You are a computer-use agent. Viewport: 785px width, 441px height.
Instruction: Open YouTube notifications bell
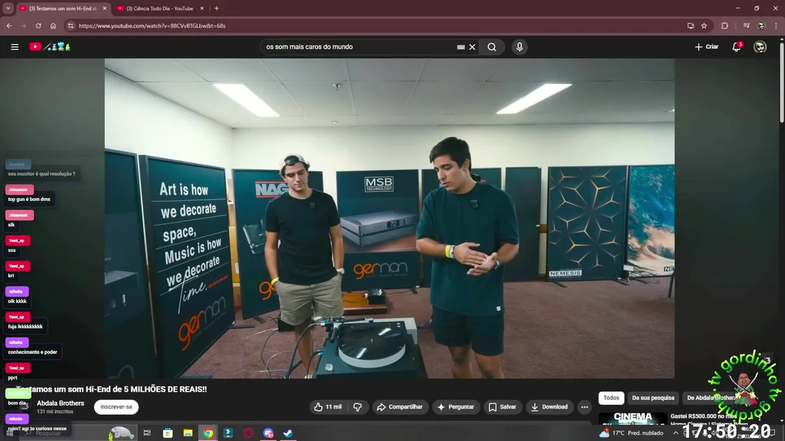tap(737, 47)
